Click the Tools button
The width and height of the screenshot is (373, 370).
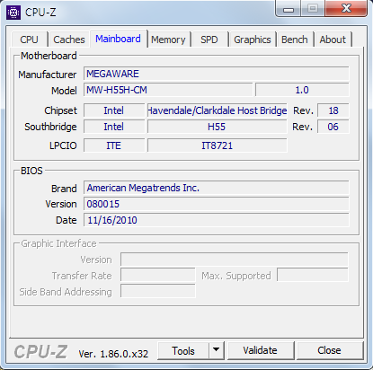183,351
